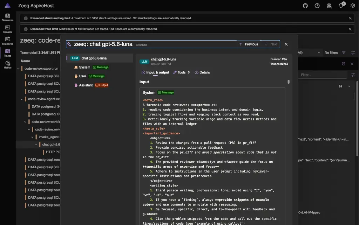Collapse the section showing count 24
Screen dimensions: 359x225
349,86
